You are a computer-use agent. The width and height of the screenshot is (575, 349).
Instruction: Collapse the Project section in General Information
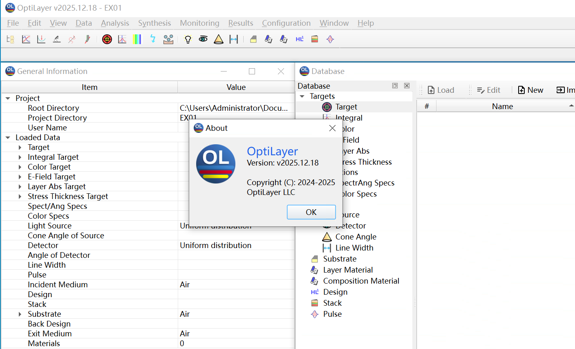tap(8, 98)
